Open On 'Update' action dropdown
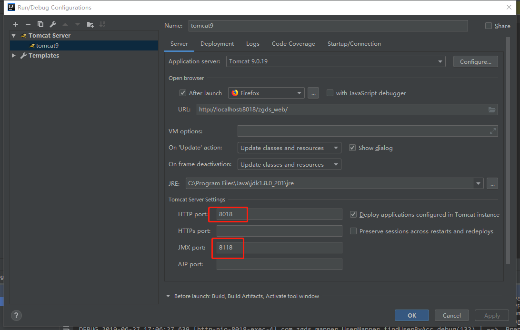 289,148
